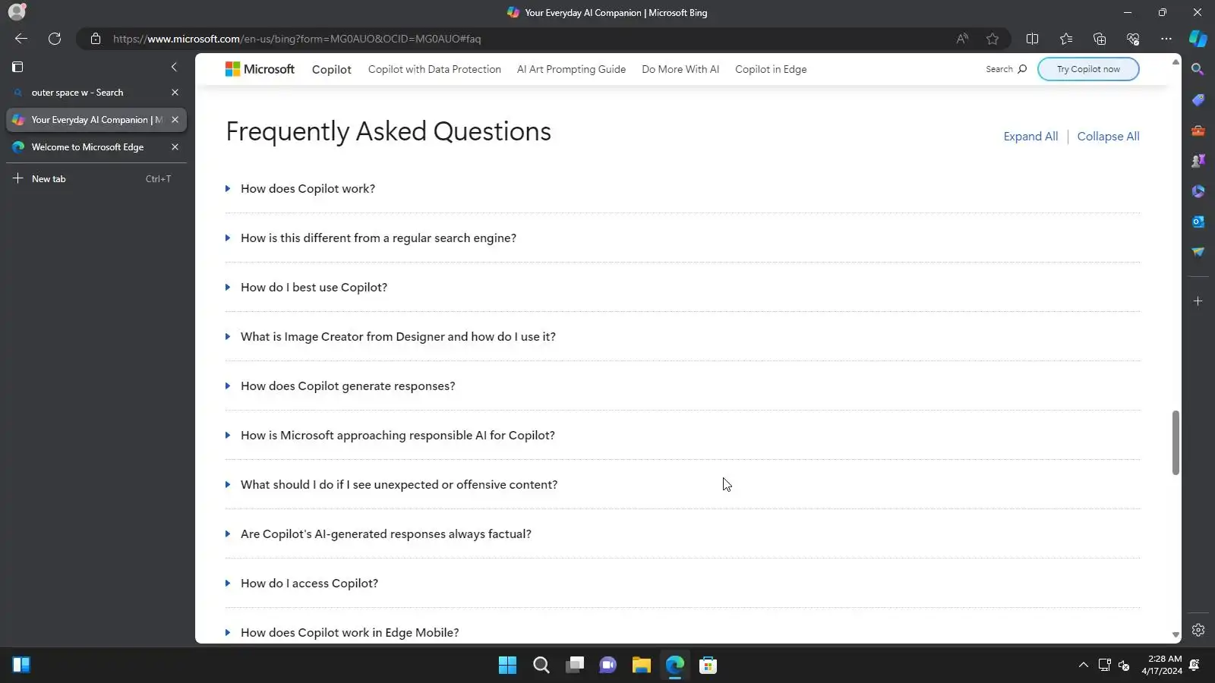Click the page vertical scrollbar thumb
Screen dimensions: 1215x683
click(x=1176, y=442)
